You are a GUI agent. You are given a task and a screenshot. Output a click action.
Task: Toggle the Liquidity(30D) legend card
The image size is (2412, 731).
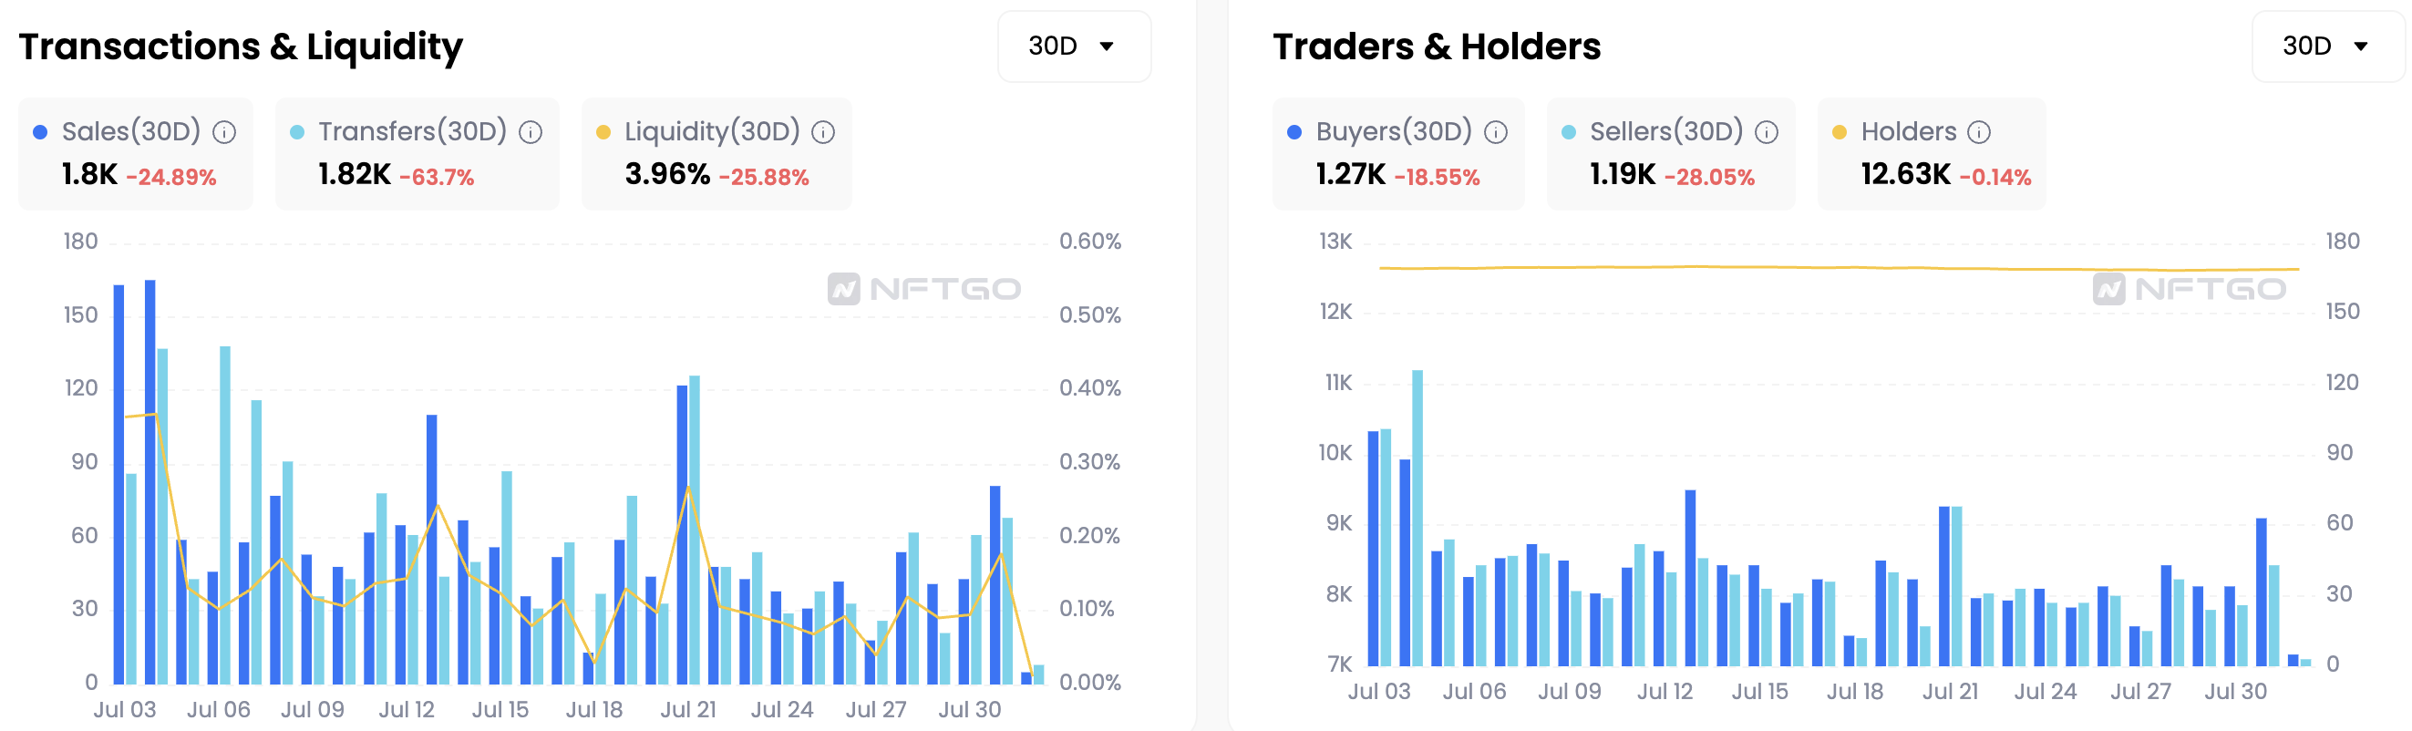[716, 153]
